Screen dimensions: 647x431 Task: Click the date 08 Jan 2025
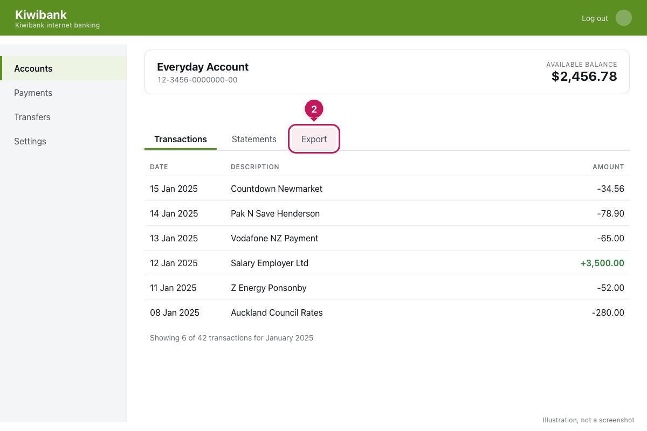(175, 312)
